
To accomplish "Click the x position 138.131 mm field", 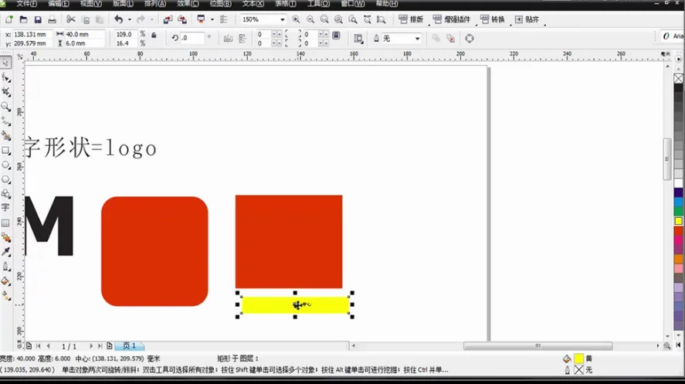I will point(32,34).
